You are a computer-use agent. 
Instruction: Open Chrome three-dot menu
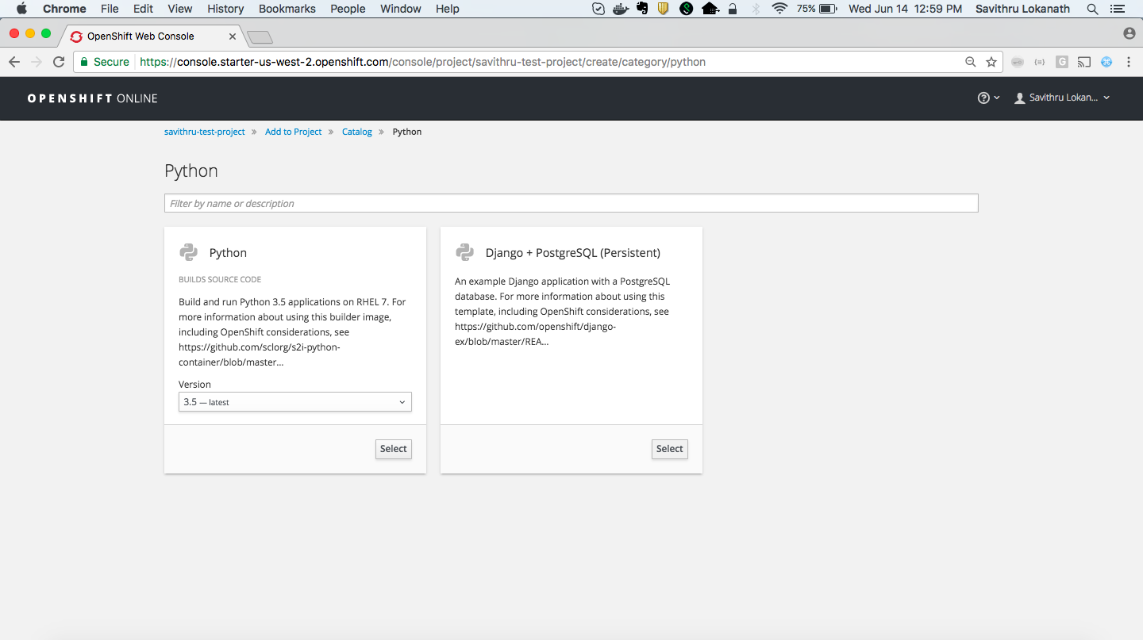tap(1129, 62)
